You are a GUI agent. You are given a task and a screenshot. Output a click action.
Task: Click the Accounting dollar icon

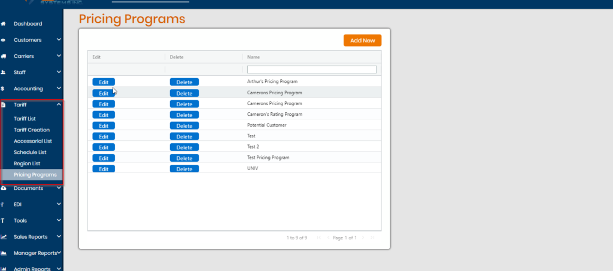coord(3,89)
